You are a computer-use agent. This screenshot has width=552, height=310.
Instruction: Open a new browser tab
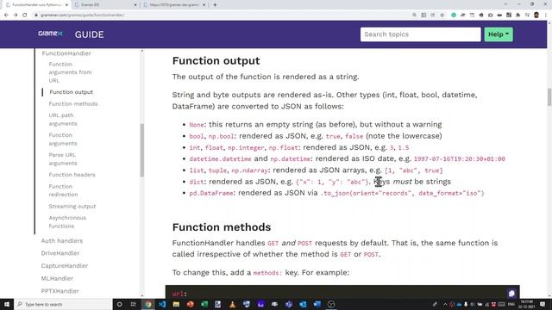215,5
